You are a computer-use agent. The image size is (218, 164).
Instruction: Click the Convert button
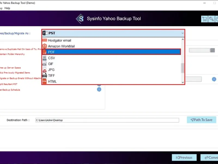click(209, 158)
